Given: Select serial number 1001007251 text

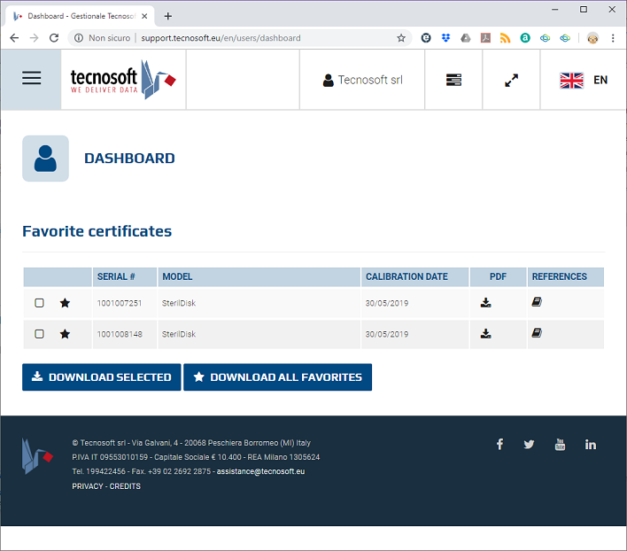Looking at the screenshot, I should tap(120, 303).
